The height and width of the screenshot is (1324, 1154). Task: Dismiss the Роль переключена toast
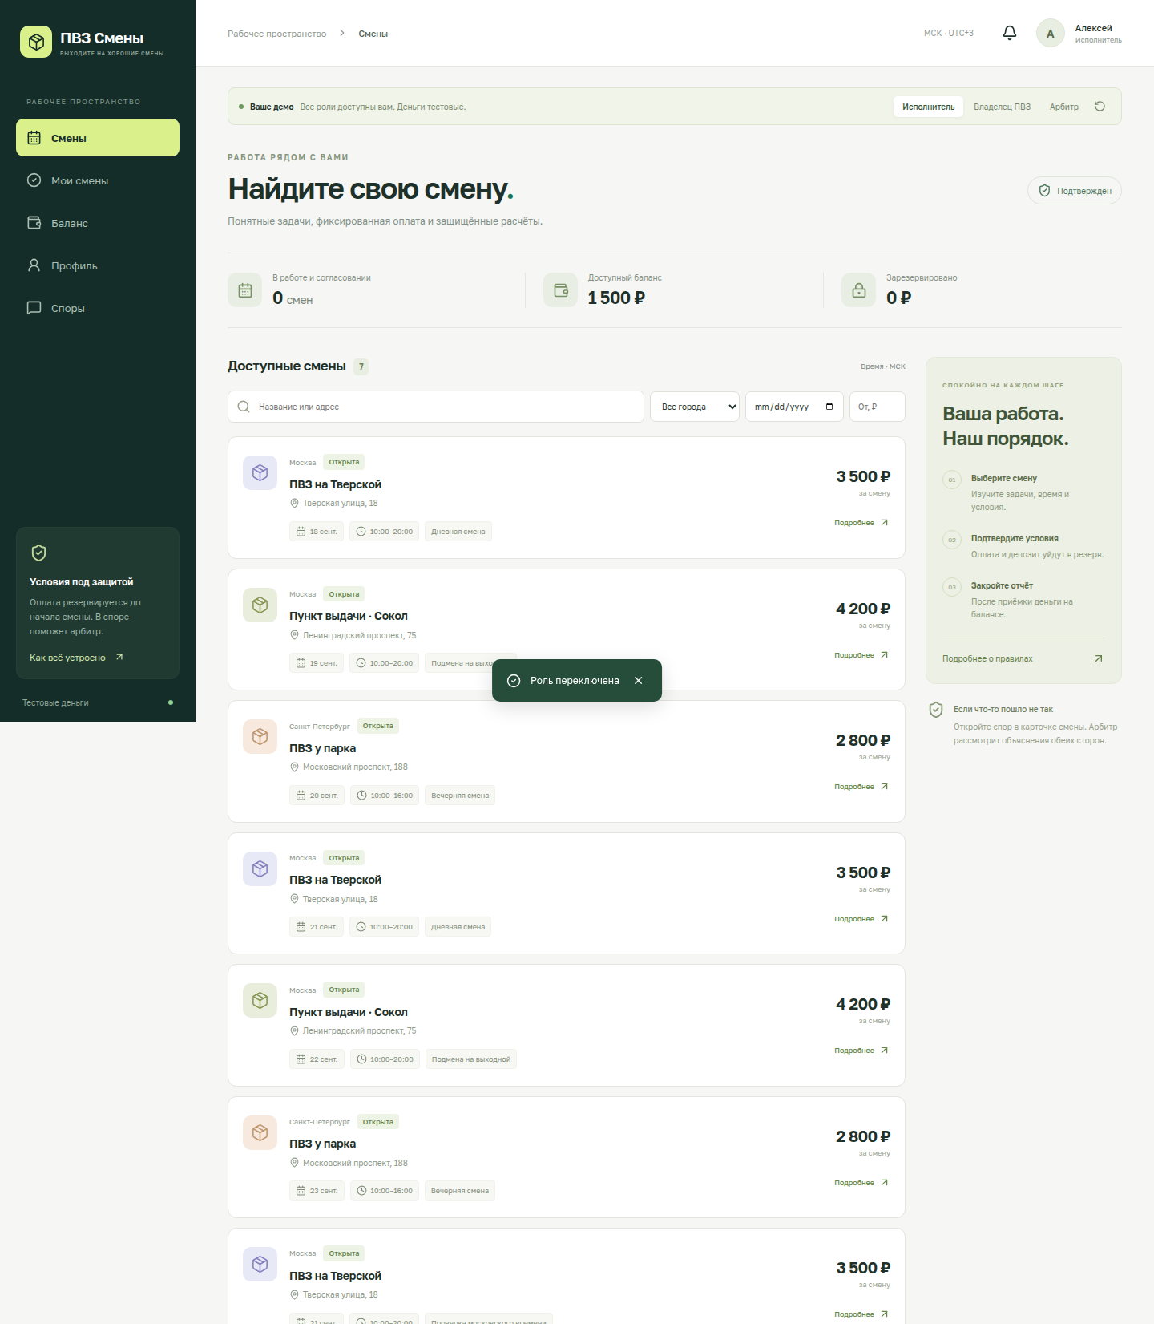pos(638,681)
